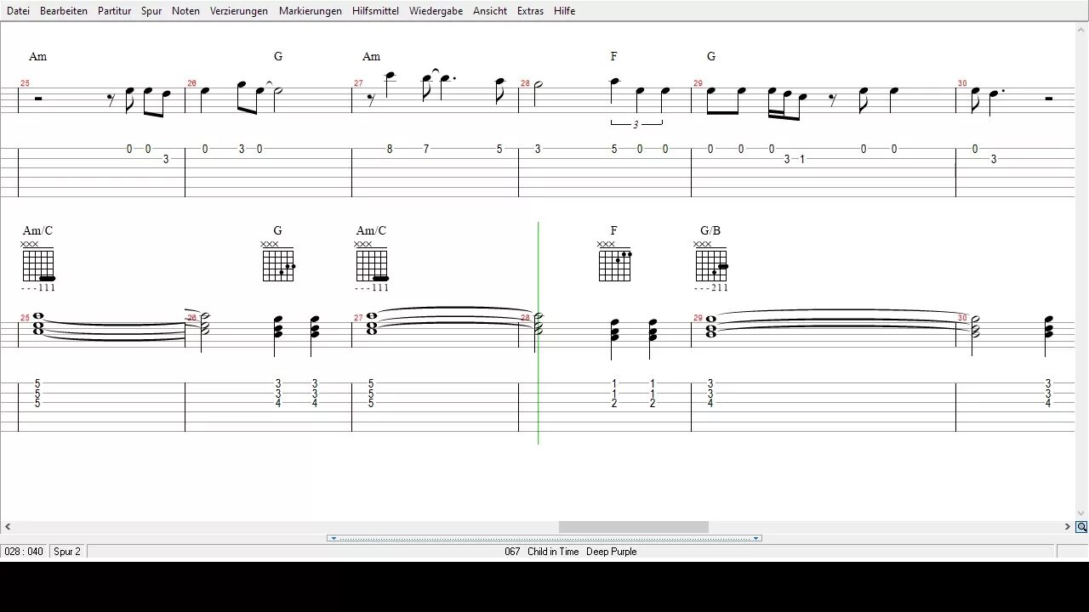Viewport: 1089px width, 612px height.
Task: Click measure number 28 in the lower track
Action: [x=526, y=318]
